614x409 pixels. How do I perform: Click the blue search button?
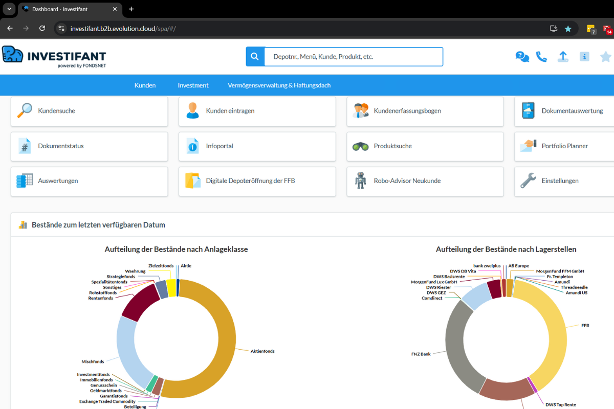coord(255,56)
